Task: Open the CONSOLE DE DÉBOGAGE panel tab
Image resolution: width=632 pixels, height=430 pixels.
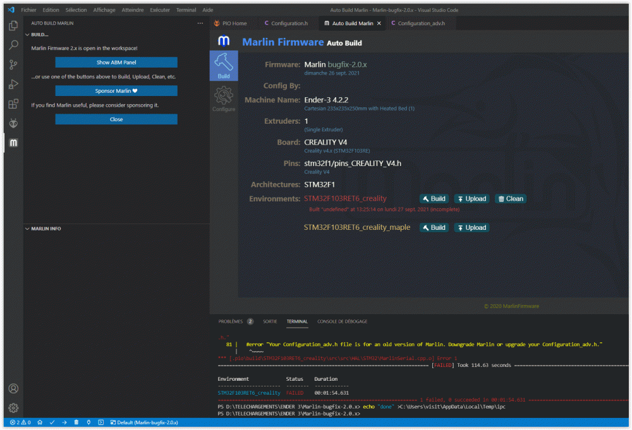Action: pyautogui.click(x=342, y=321)
